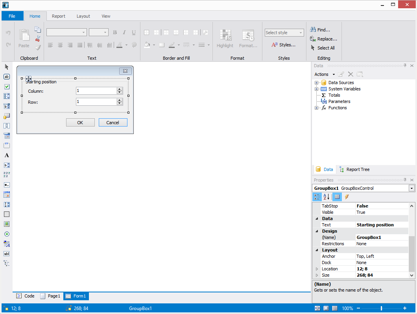Click the OK button in the dialog form
This screenshot has width=417, height=314.
click(x=80, y=122)
